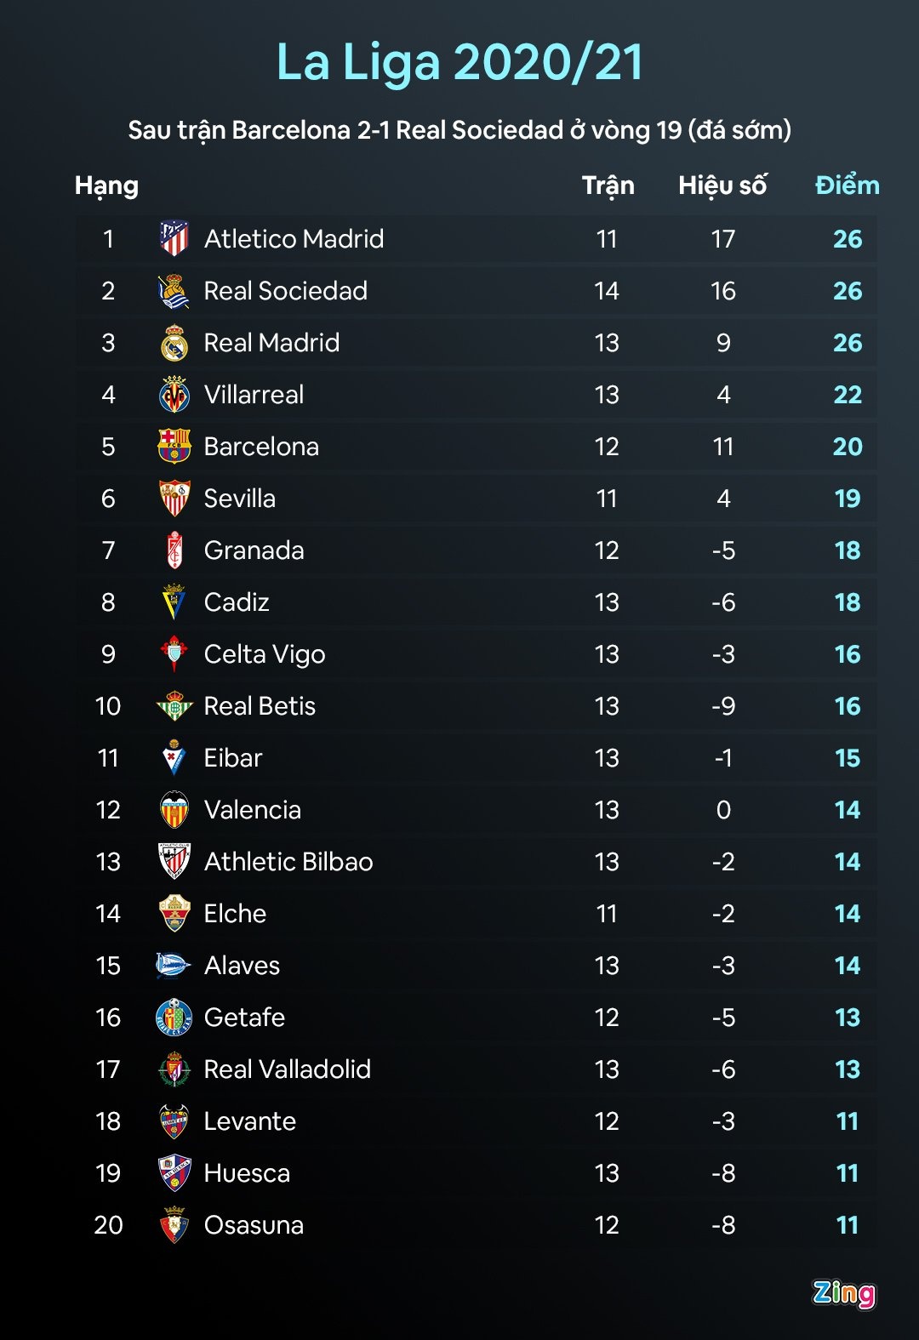Click the Atletico Madrid club crest
The height and width of the screenshot is (1340, 919).
174,239
